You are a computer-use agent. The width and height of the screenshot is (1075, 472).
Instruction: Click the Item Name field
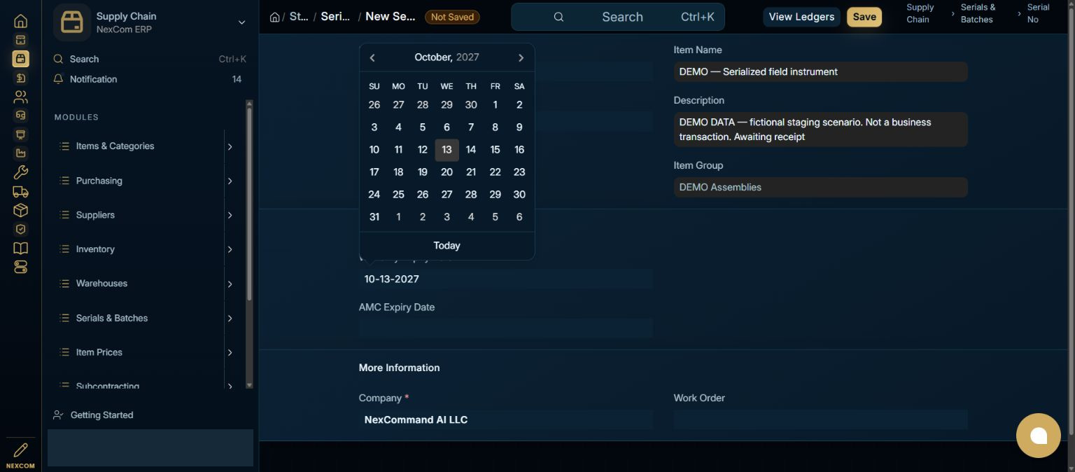click(821, 71)
